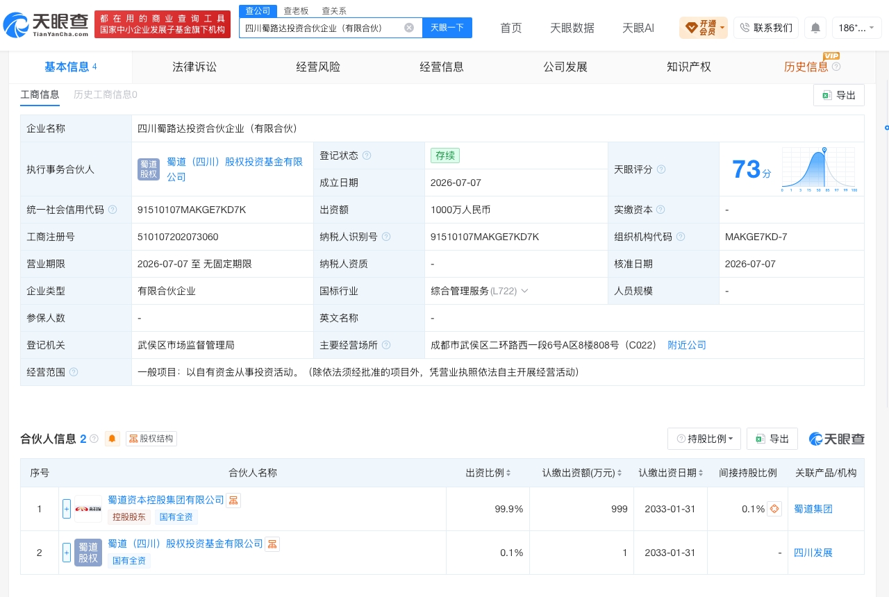Switch to the 历史工商信息 sub-tab
This screenshot has height=597, width=889.
pos(106,94)
